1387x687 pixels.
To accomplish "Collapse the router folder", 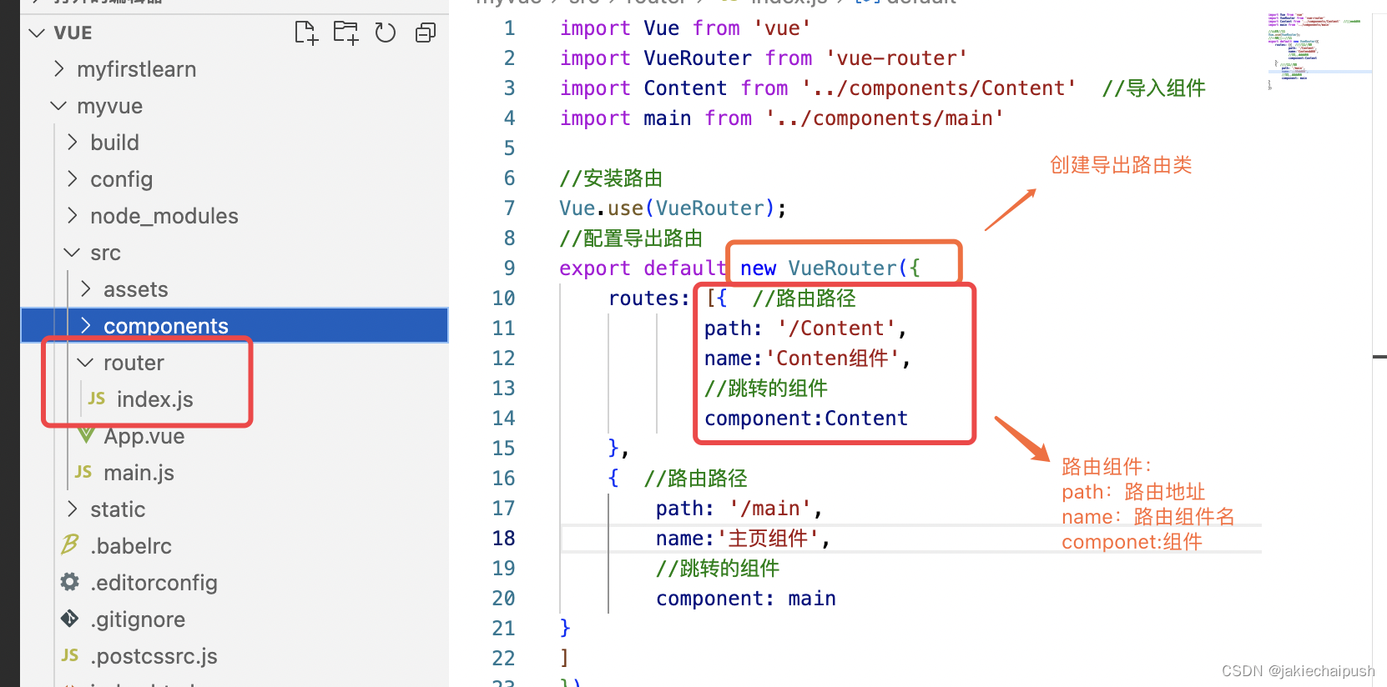I will click(85, 363).
